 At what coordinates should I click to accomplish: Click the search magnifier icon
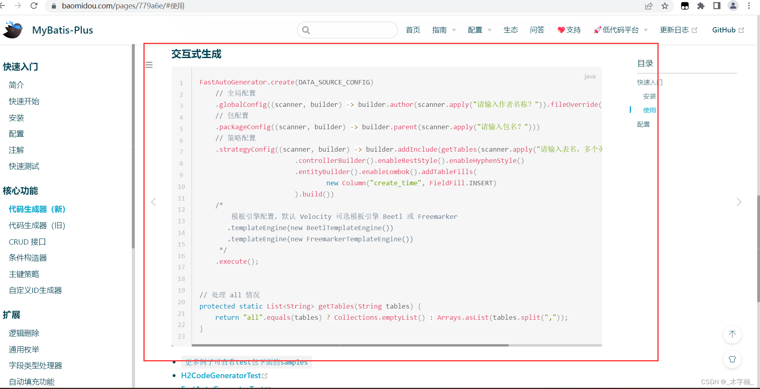coord(306,30)
